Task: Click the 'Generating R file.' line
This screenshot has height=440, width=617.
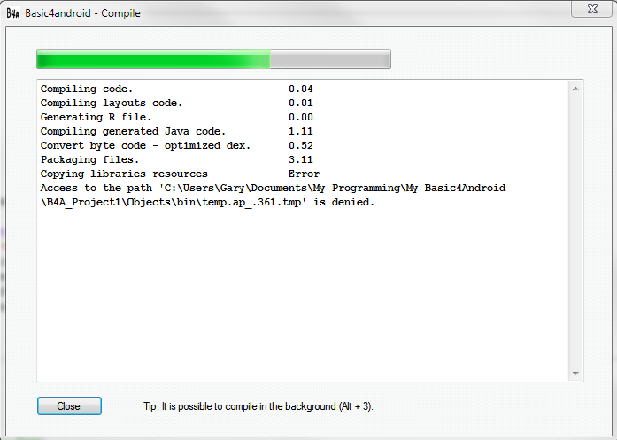Action: pyautogui.click(x=96, y=117)
